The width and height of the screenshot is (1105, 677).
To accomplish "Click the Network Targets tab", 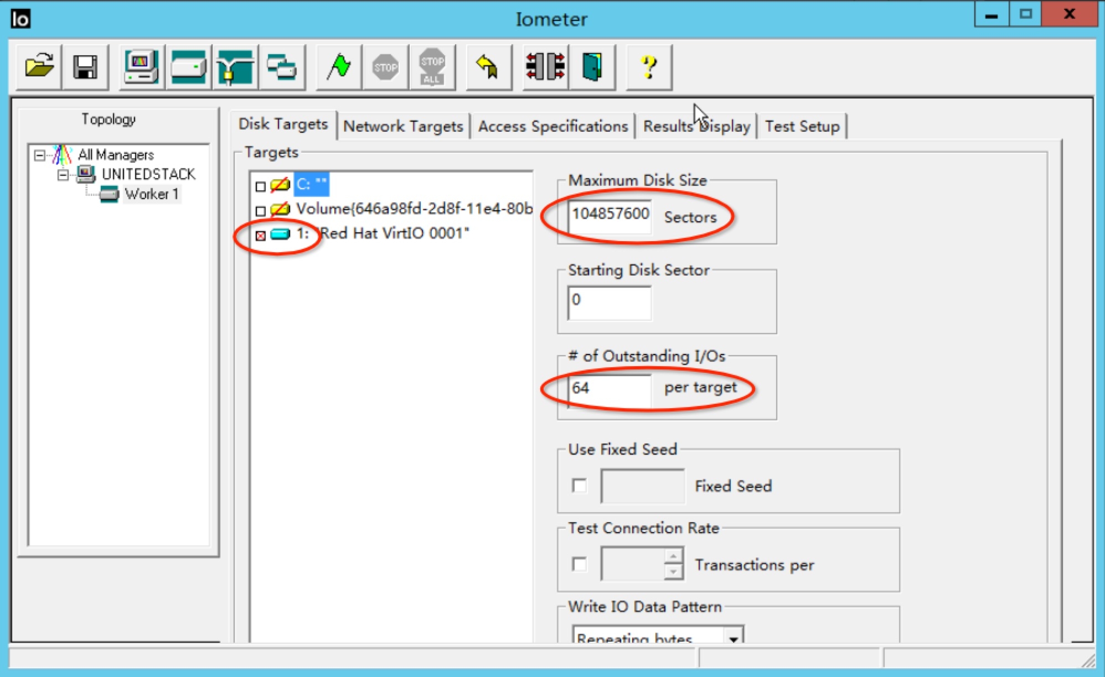I will click(x=405, y=126).
